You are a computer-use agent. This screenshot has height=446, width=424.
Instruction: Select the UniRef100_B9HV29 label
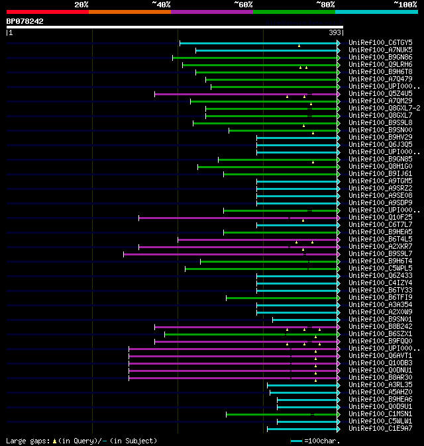(x=380, y=138)
